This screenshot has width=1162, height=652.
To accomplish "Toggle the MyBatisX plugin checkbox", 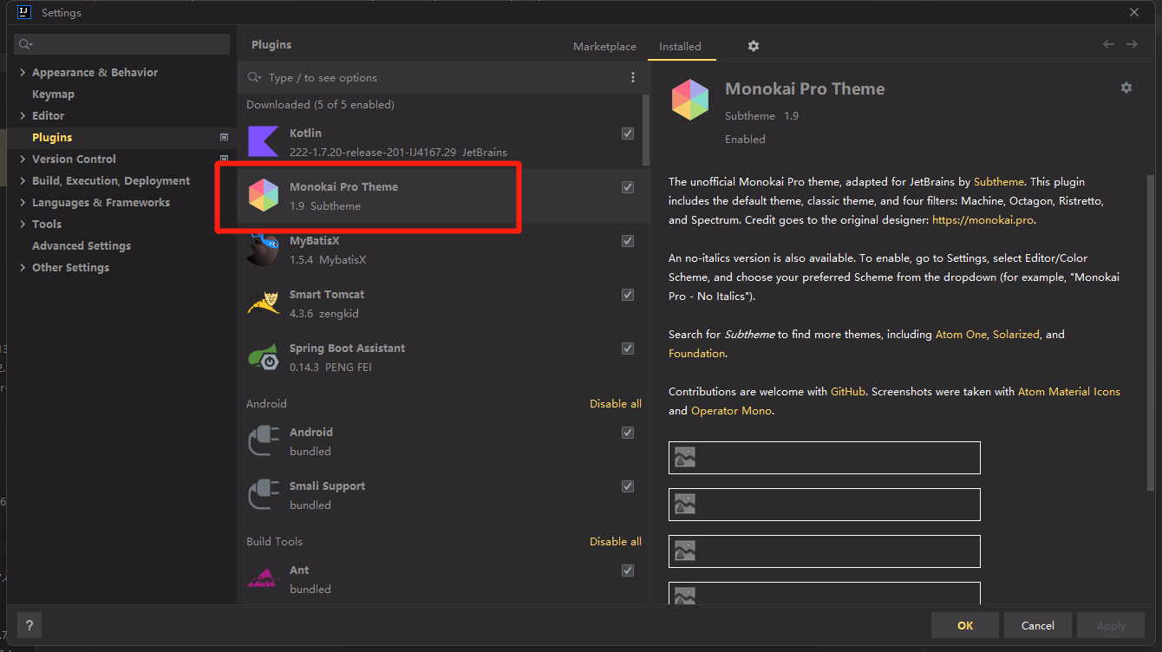I will 628,241.
